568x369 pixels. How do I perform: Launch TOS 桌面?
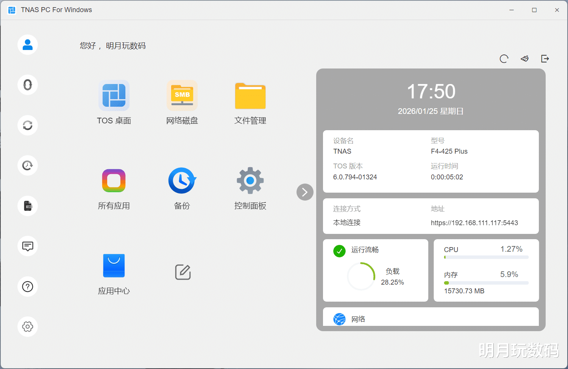pyautogui.click(x=114, y=103)
